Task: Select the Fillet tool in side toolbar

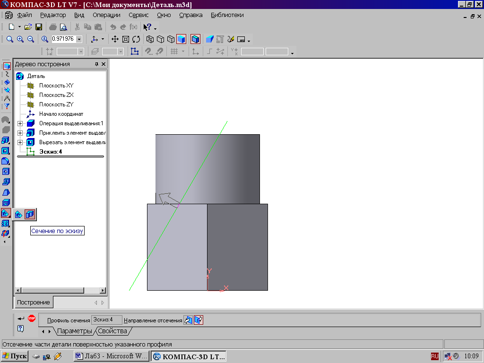Action: pyautogui.click(x=6, y=161)
